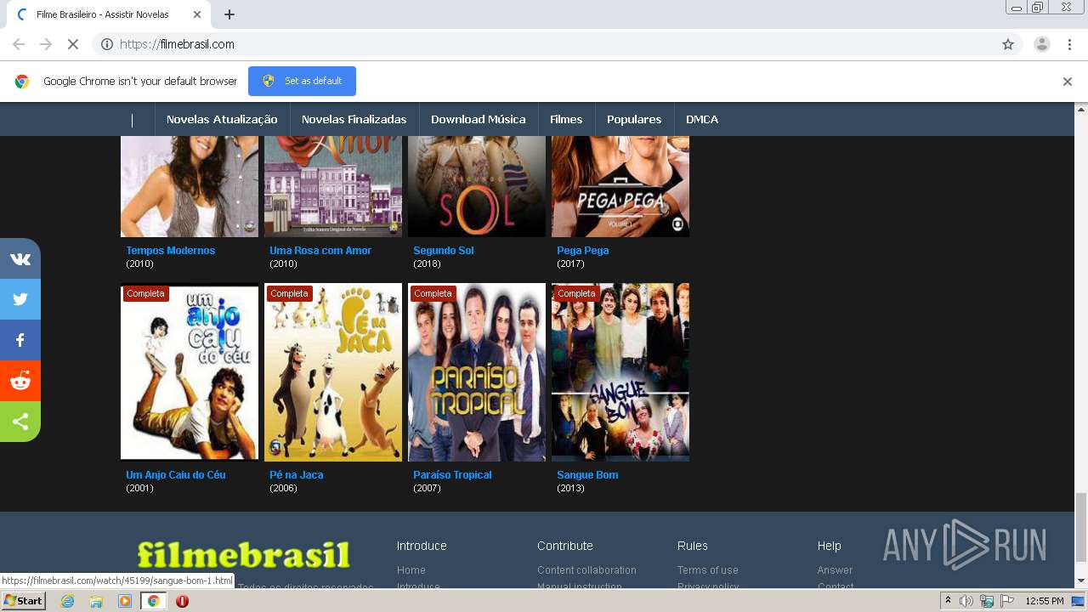Open Chrome three-dot menu

[x=1069, y=44]
